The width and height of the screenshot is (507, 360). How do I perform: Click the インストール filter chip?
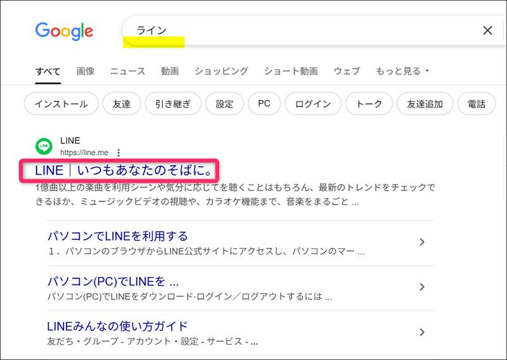coord(61,104)
